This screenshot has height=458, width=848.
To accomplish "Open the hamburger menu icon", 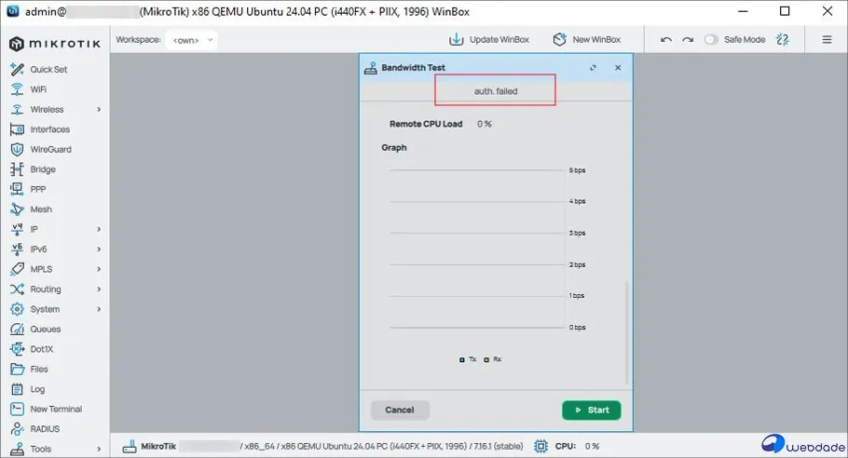I will click(827, 40).
